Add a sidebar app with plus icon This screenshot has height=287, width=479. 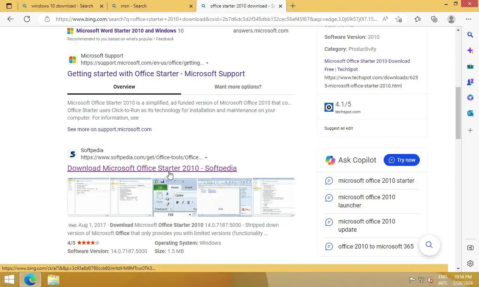pos(470,130)
